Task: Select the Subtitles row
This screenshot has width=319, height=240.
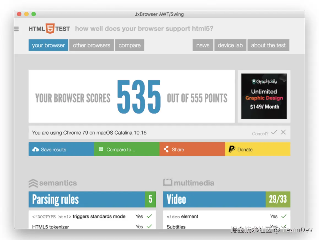Action: click(227, 226)
